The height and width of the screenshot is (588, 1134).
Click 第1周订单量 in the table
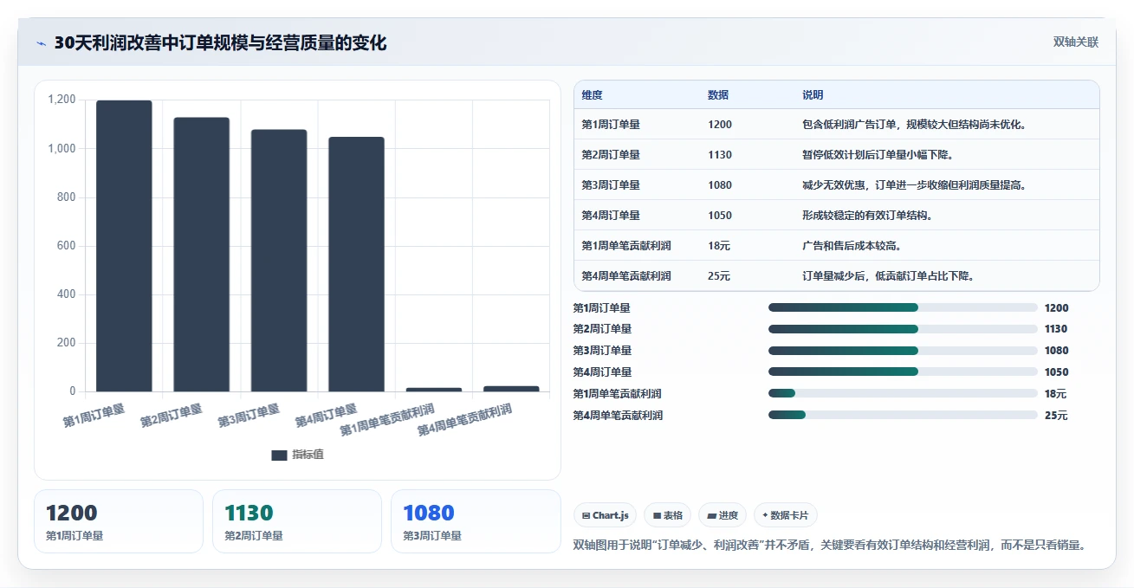pos(611,125)
